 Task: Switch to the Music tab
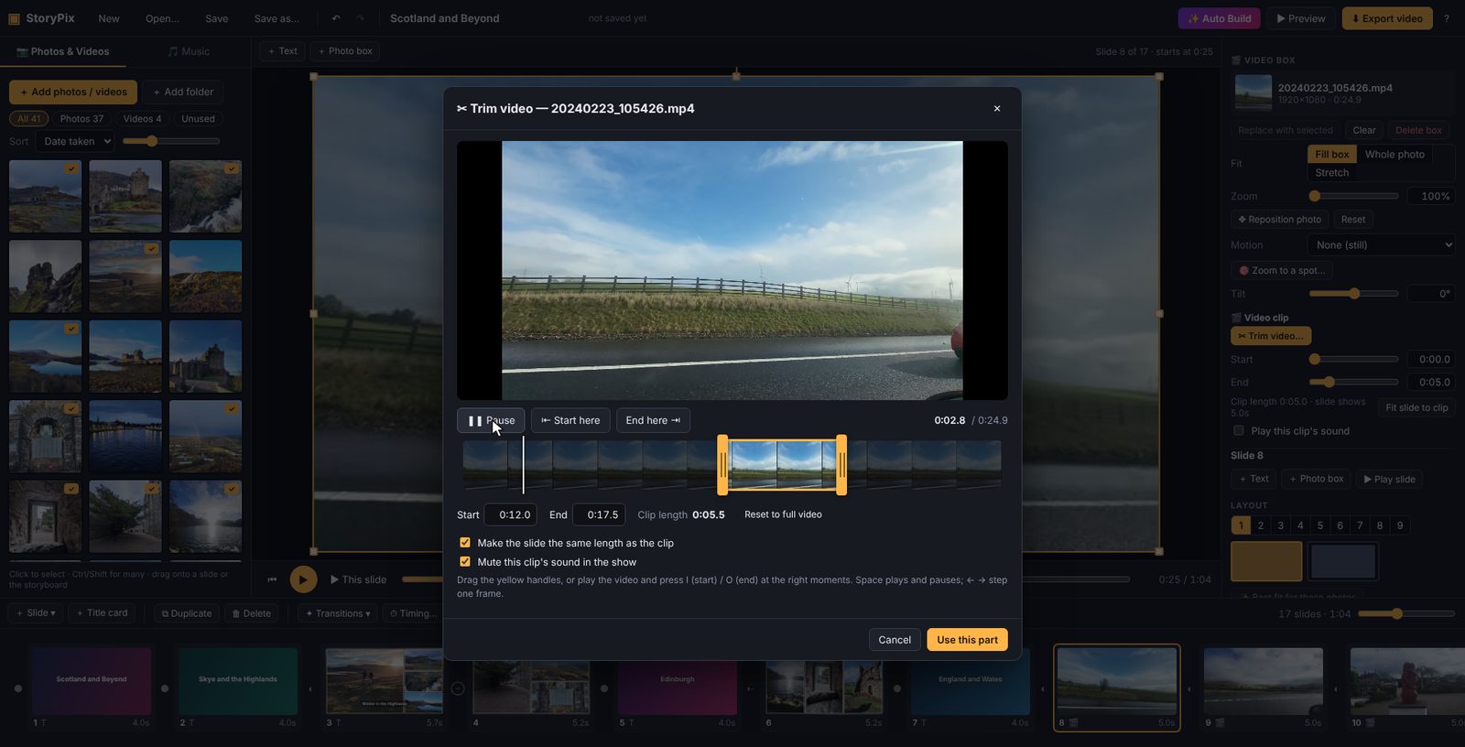coord(189,51)
